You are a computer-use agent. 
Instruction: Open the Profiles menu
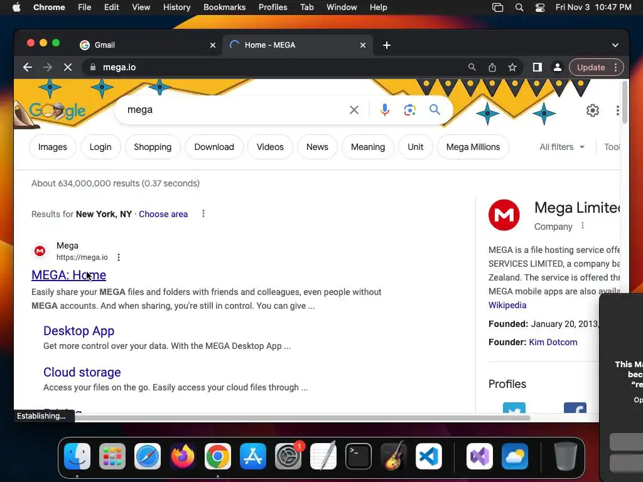tap(273, 8)
